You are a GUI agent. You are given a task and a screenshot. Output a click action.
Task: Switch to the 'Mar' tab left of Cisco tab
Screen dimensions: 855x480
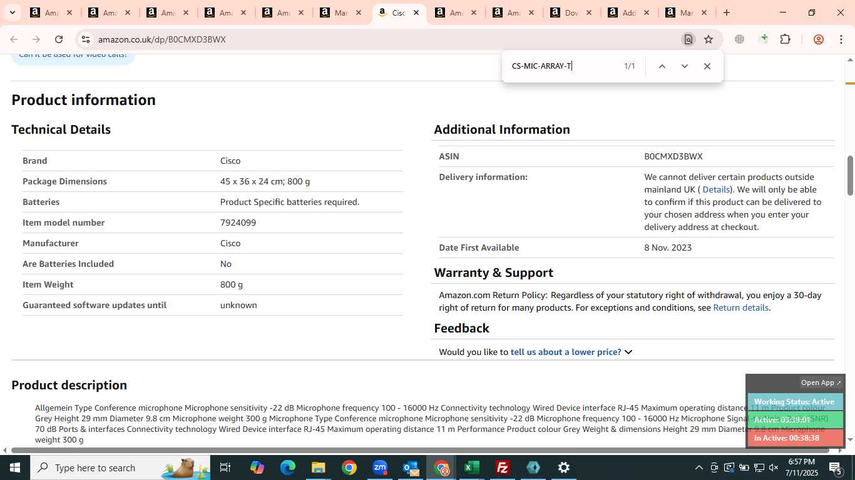[341, 12]
